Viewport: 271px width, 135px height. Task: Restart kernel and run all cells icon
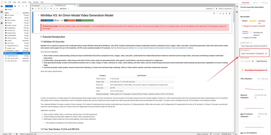pos(57,8)
